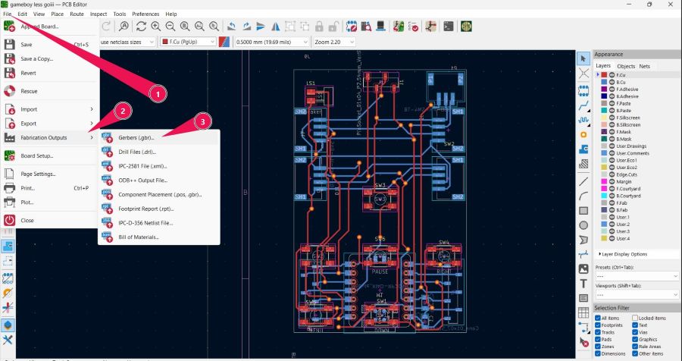Click Component Placement (.pos, .gbr)... entry
This screenshot has width=682, height=361.
[x=159, y=195]
